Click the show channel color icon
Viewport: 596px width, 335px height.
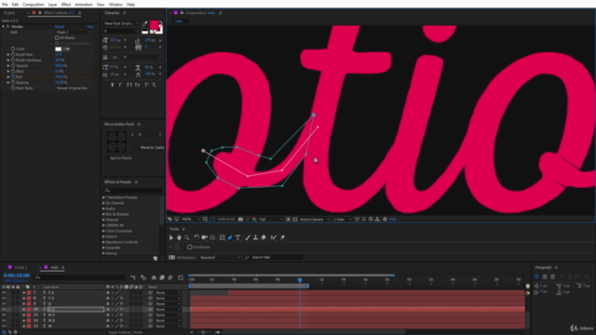click(x=254, y=220)
